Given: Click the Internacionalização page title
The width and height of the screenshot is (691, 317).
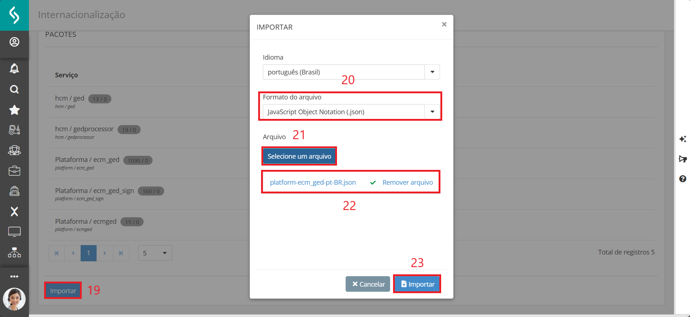Looking at the screenshot, I should pyautogui.click(x=81, y=14).
